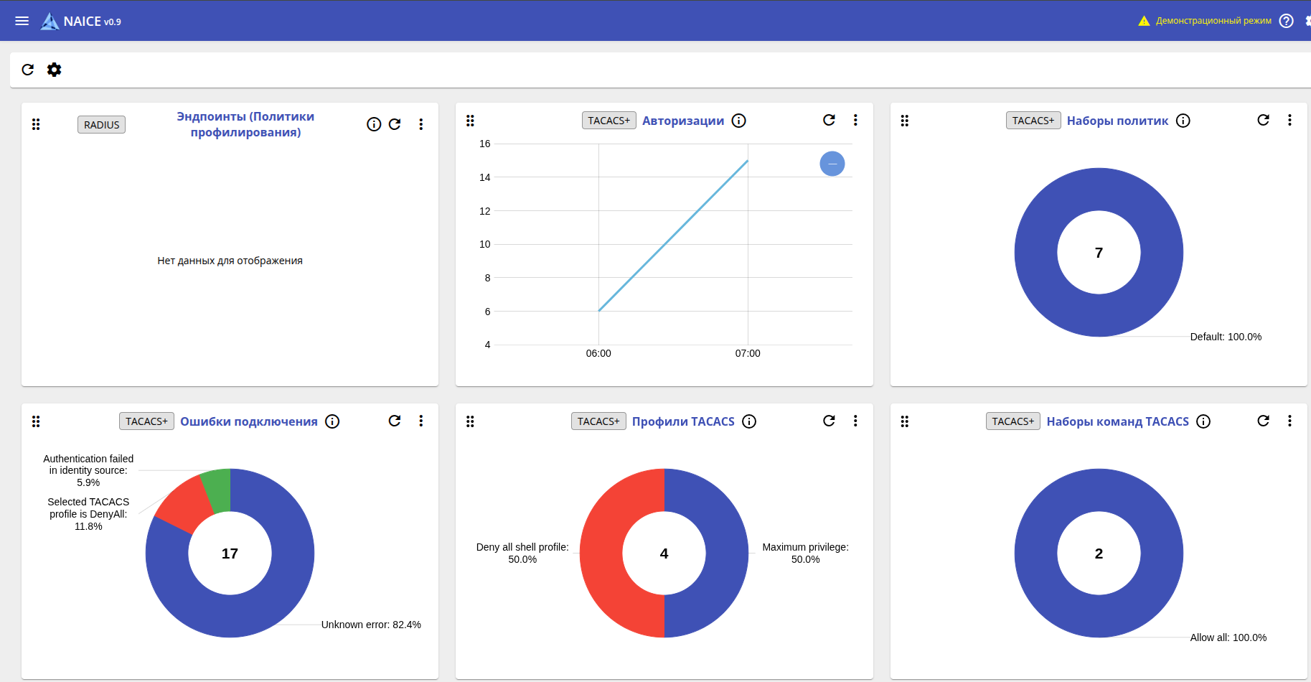The width and height of the screenshot is (1311, 682).
Task: Toggle the blue legend circle in Авторизации chart
Action: [x=832, y=164]
